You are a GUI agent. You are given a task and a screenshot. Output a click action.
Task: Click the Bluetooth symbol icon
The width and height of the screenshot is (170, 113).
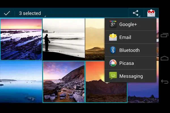click(113, 50)
